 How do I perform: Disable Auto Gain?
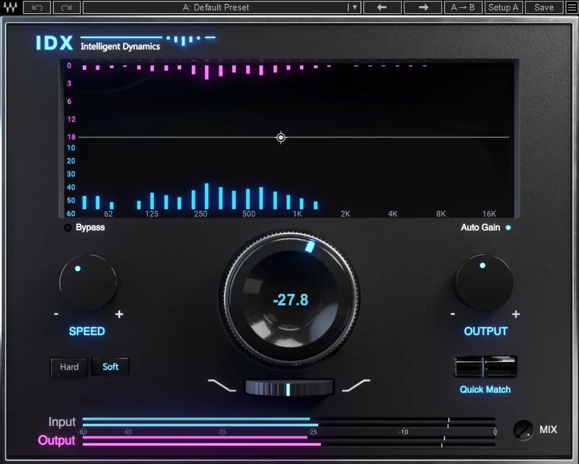pos(508,227)
